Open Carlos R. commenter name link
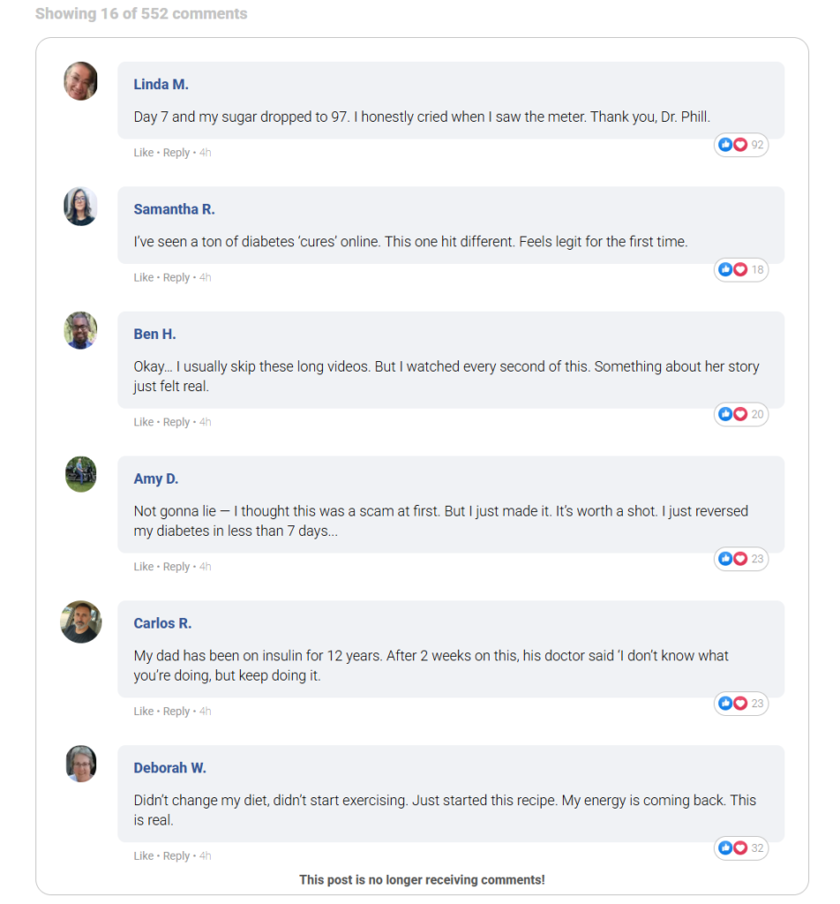 coord(162,623)
